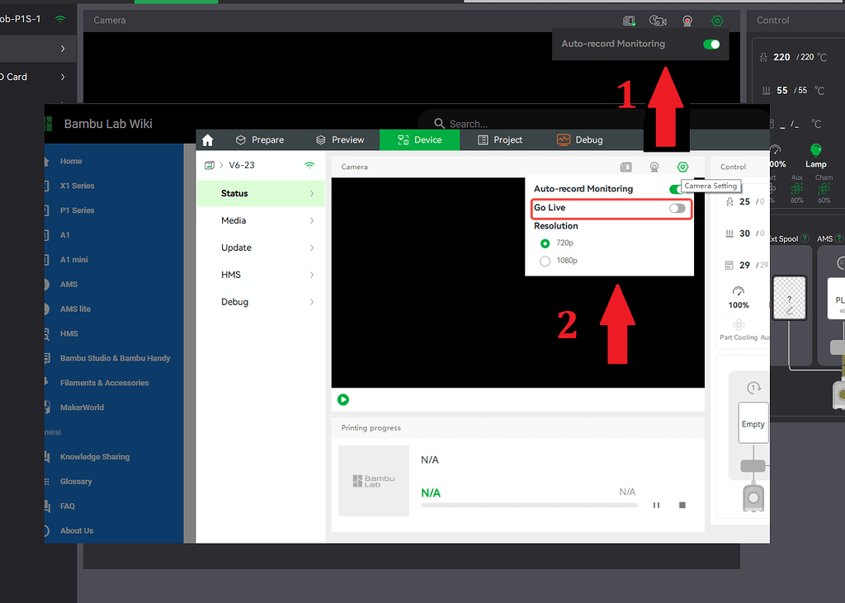The height and width of the screenshot is (603, 845).
Task: Click the printer icon beside V6-23
Action: [209, 166]
